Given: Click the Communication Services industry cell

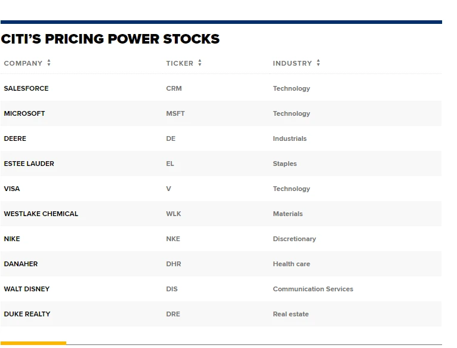Looking at the screenshot, I should pyautogui.click(x=313, y=289).
